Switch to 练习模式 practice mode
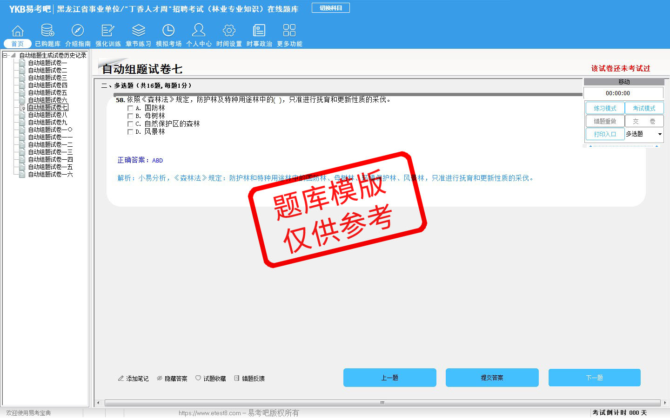The width and height of the screenshot is (670, 418). click(x=605, y=108)
